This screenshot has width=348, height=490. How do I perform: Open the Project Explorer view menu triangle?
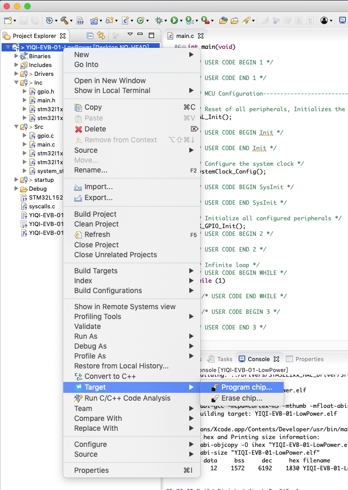pyautogui.click(x=130, y=35)
